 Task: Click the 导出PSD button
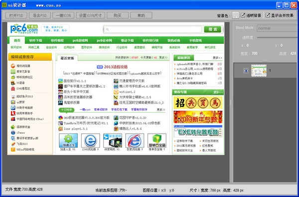point(40,15)
